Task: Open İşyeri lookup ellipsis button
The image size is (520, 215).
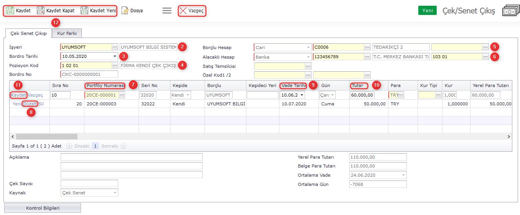Action: click(115, 47)
